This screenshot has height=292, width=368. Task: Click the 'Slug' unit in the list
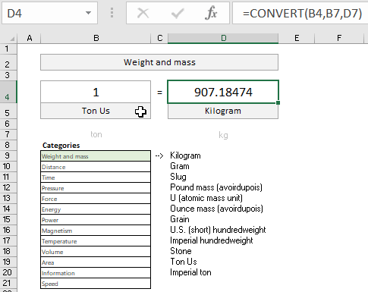178,177
